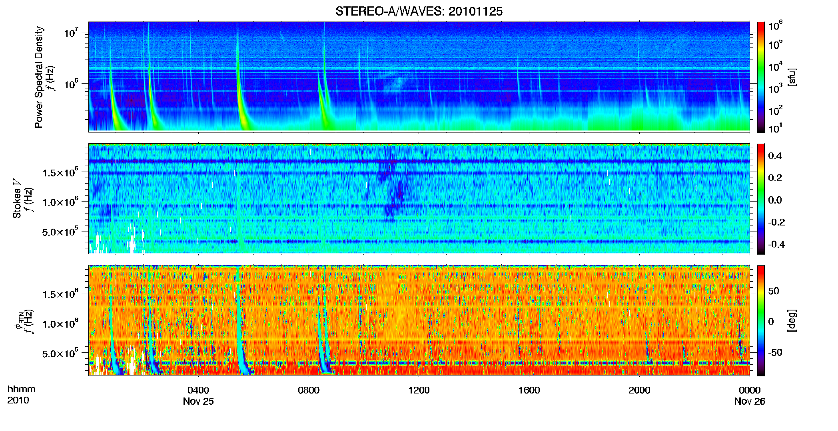Click the Stokes V panel color bar
The image size is (838, 431).
760,199
